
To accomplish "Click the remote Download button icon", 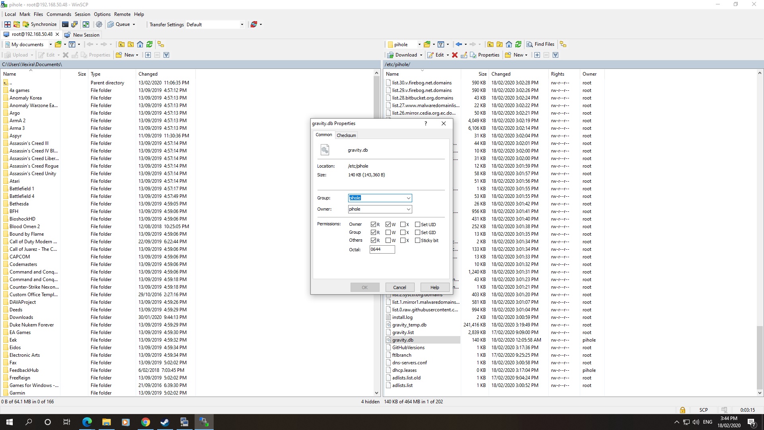I will point(390,55).
